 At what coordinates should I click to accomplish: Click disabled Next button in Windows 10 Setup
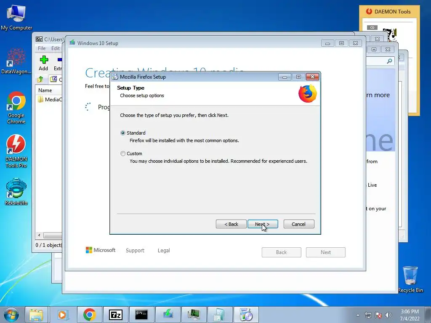(326, 252)
